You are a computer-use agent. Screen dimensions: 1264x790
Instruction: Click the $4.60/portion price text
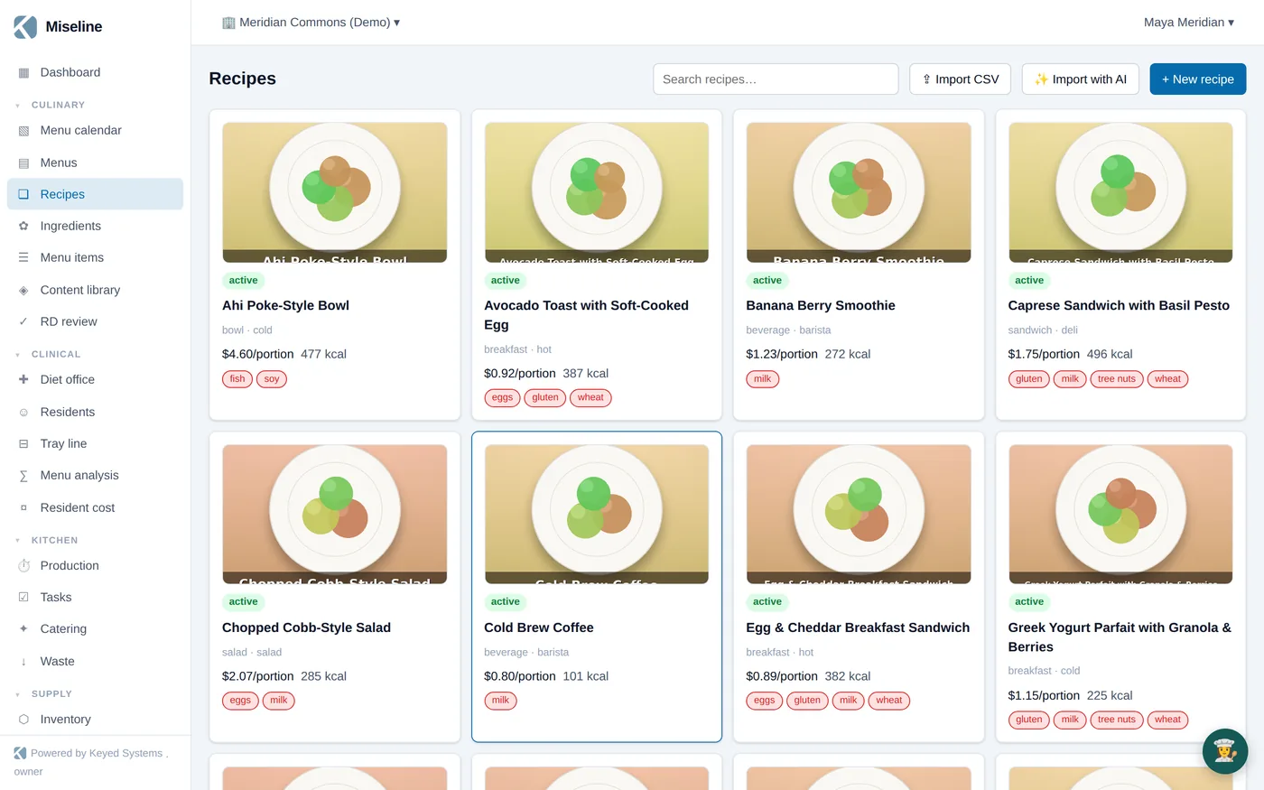(x=258, y=354)
